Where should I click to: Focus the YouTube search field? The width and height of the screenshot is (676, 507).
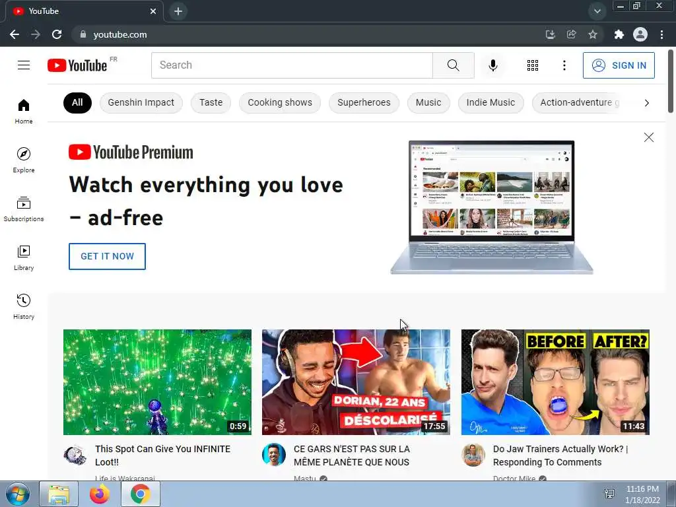click(292, 65)
